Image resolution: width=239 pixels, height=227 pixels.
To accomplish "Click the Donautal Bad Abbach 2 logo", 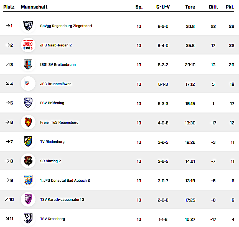I will click(28, 180).
